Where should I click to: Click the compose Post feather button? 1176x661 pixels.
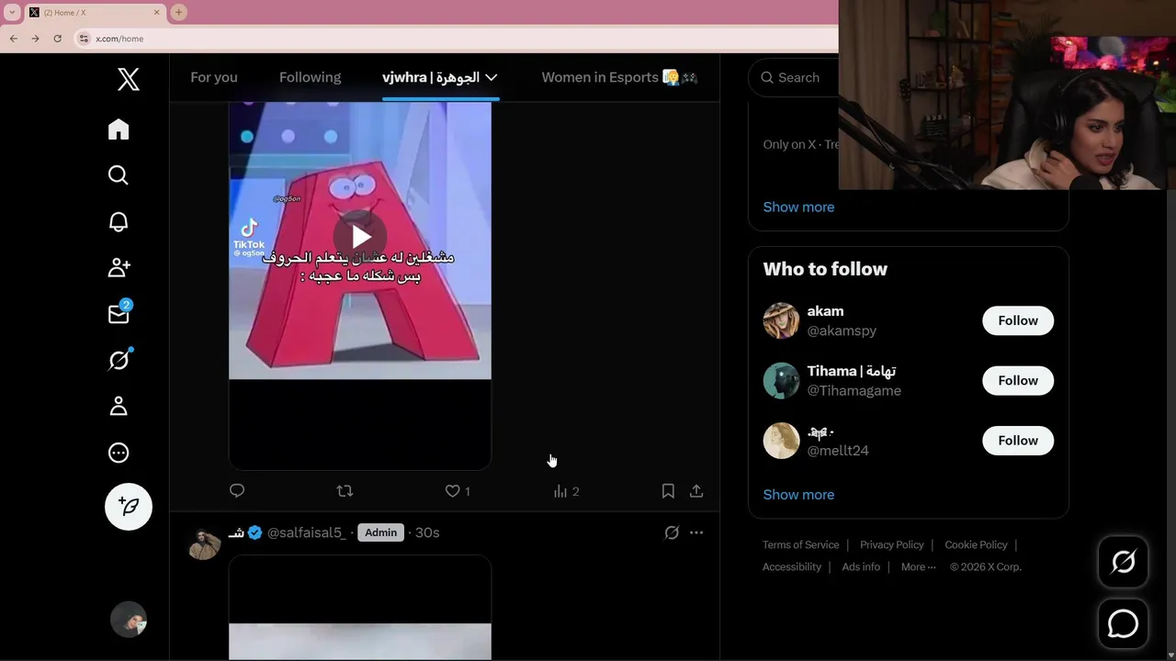129,507
